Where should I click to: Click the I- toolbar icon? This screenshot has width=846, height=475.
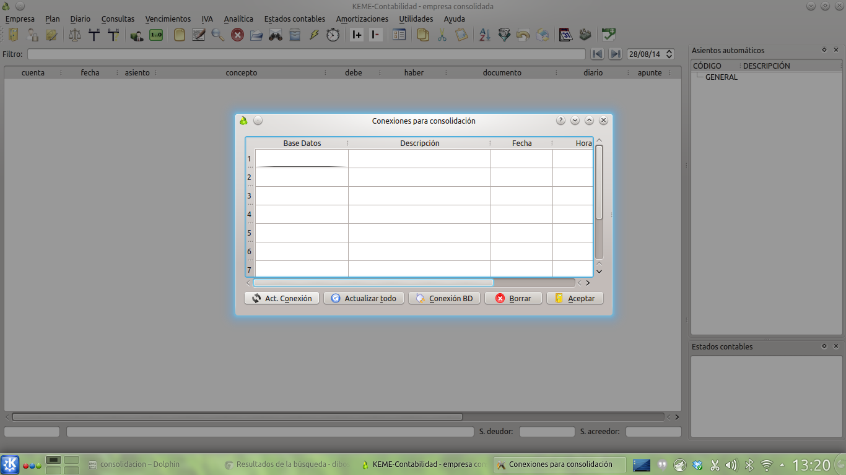pyautogui.click(x=376, y=35)
